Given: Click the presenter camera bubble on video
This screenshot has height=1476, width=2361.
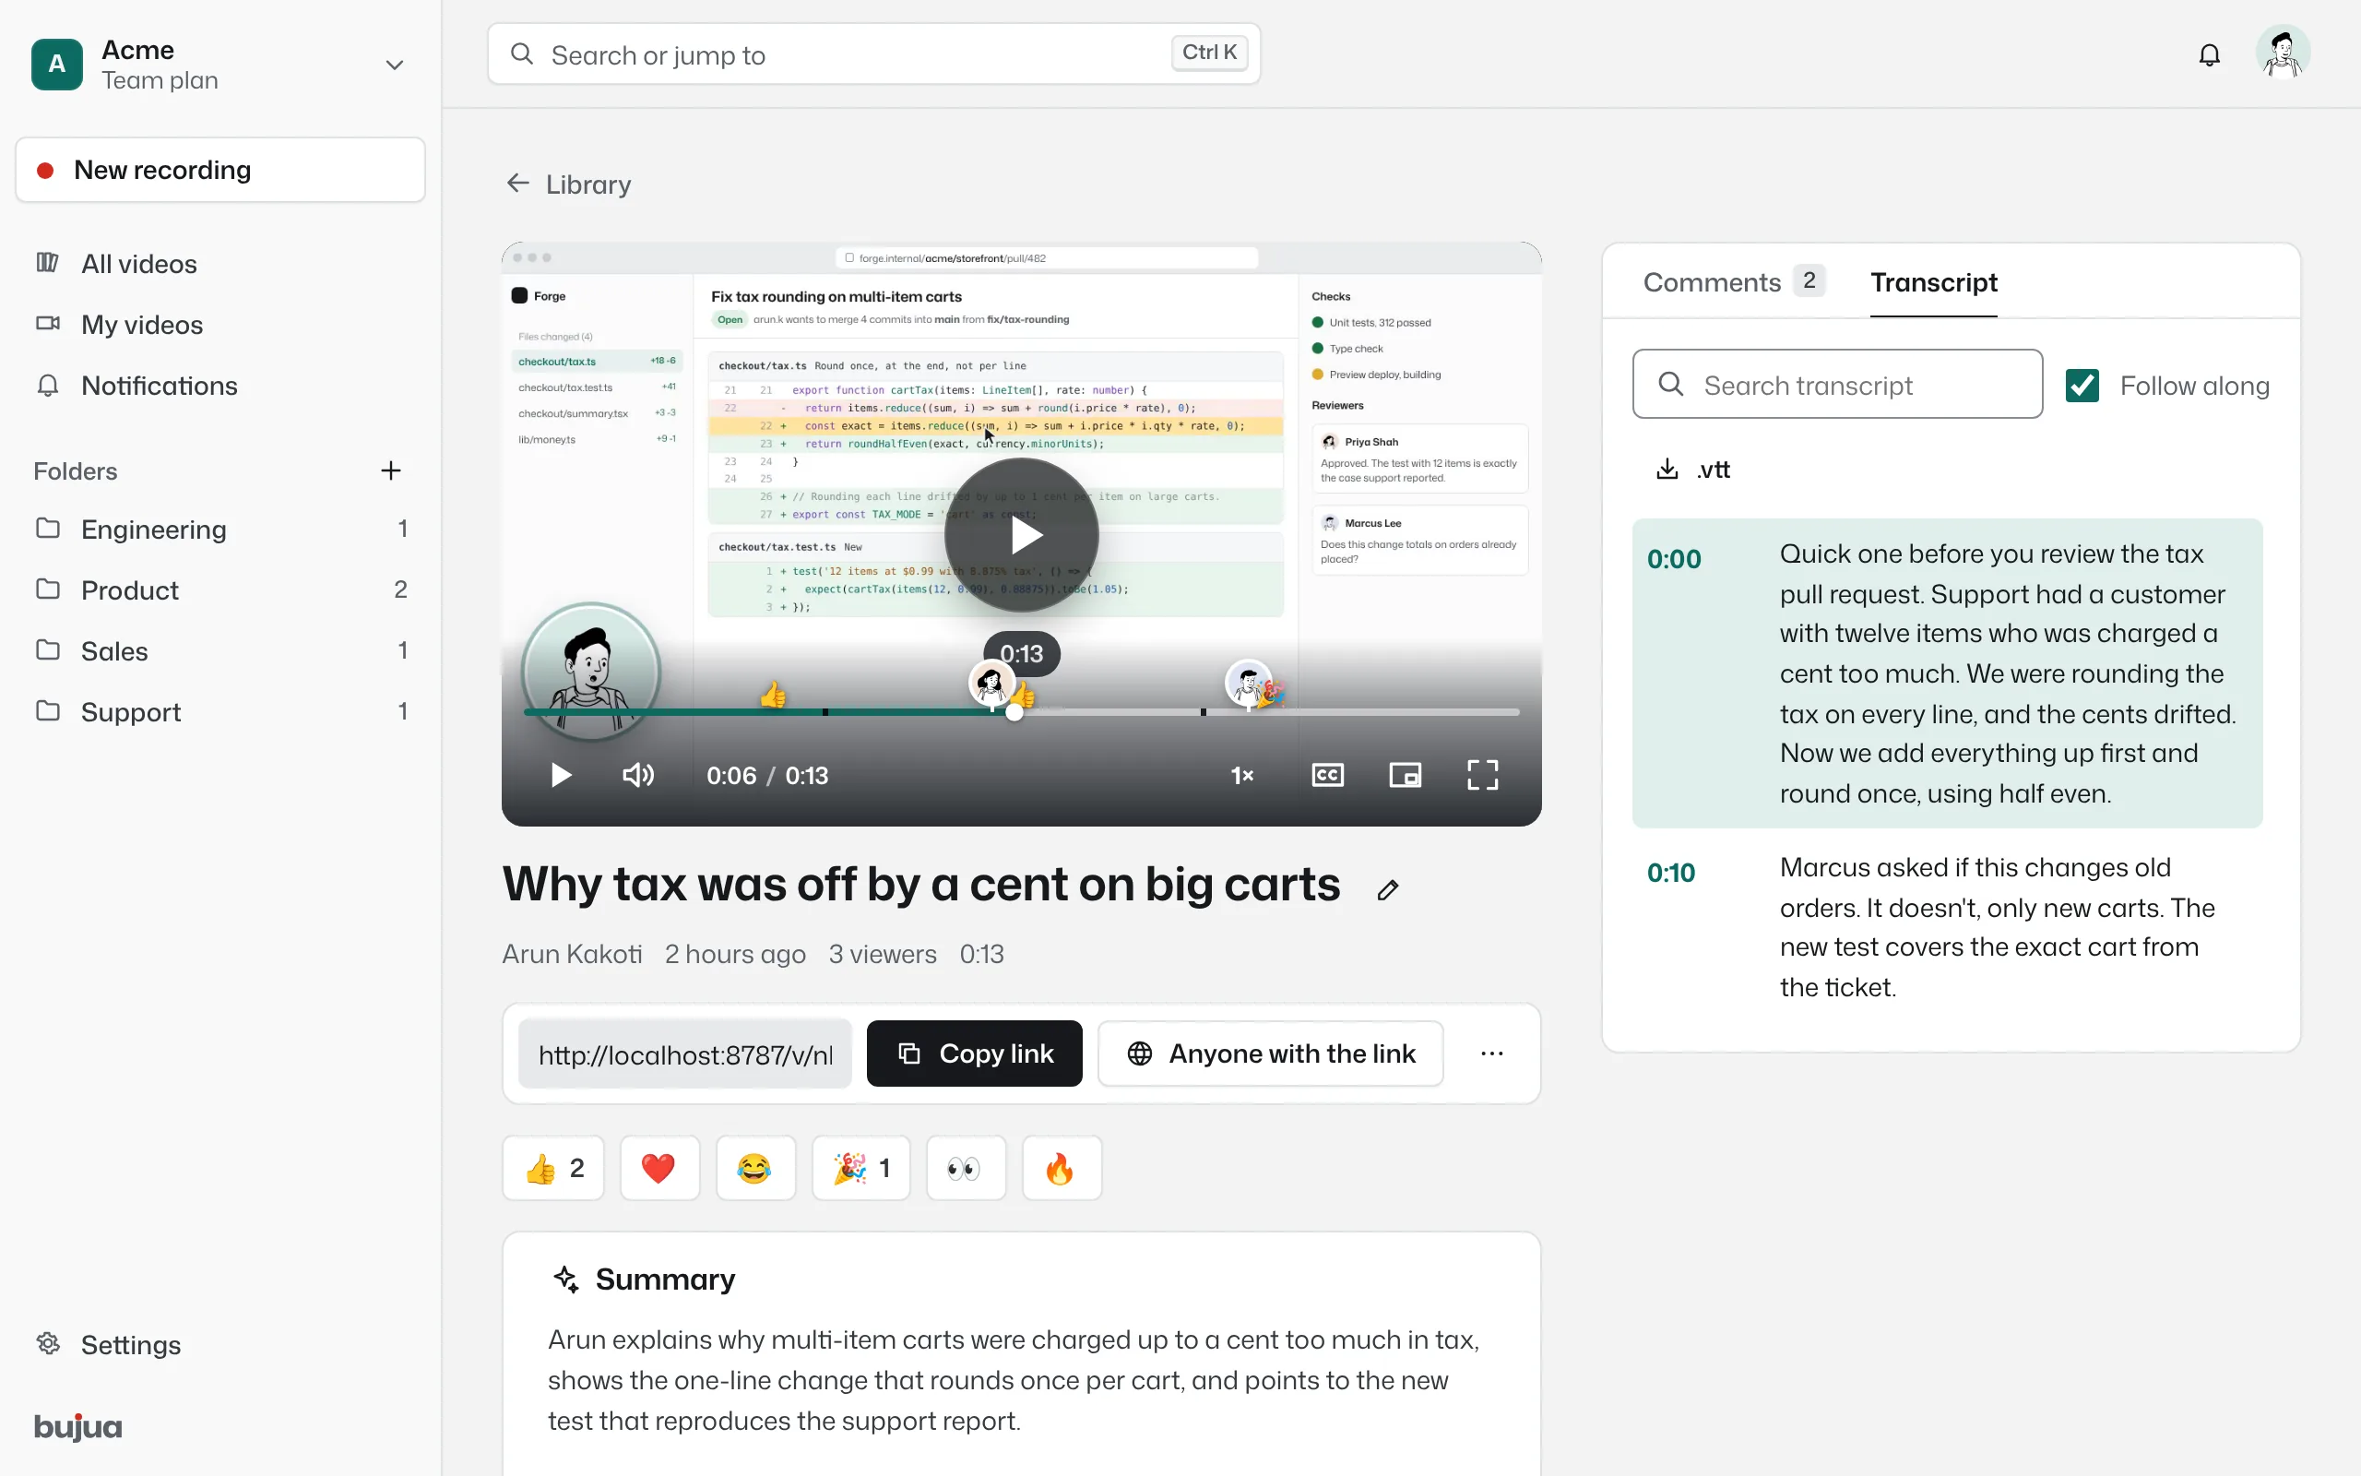Looking at the screenshot, I should [x=591, y=672].
